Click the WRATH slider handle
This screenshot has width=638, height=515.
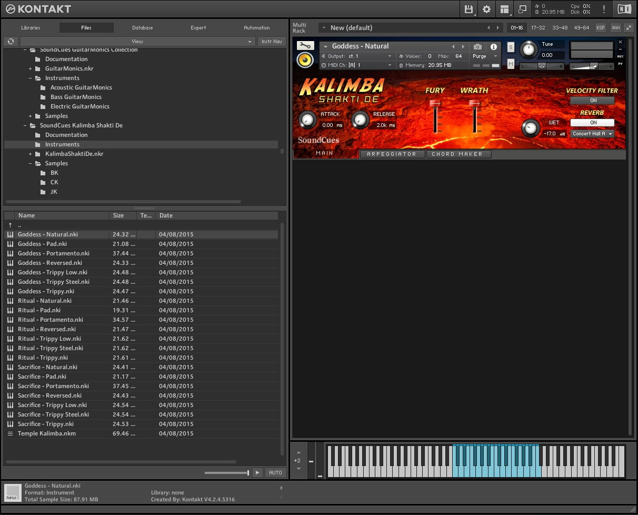[x=475, y=104]
